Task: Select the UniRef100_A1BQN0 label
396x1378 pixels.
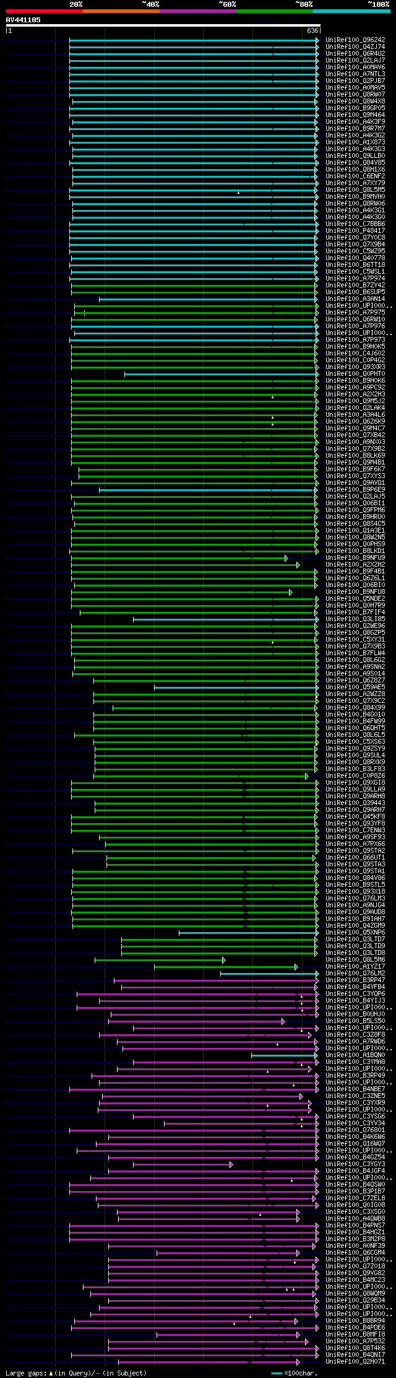Action: pyautogui.click(x=355, y=1055)
